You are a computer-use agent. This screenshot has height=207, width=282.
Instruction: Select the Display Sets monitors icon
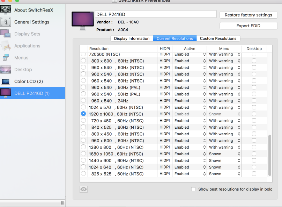click(x=6, y=34)
